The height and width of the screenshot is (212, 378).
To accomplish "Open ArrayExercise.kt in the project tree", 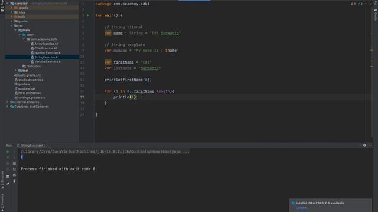I will (46, 44).
